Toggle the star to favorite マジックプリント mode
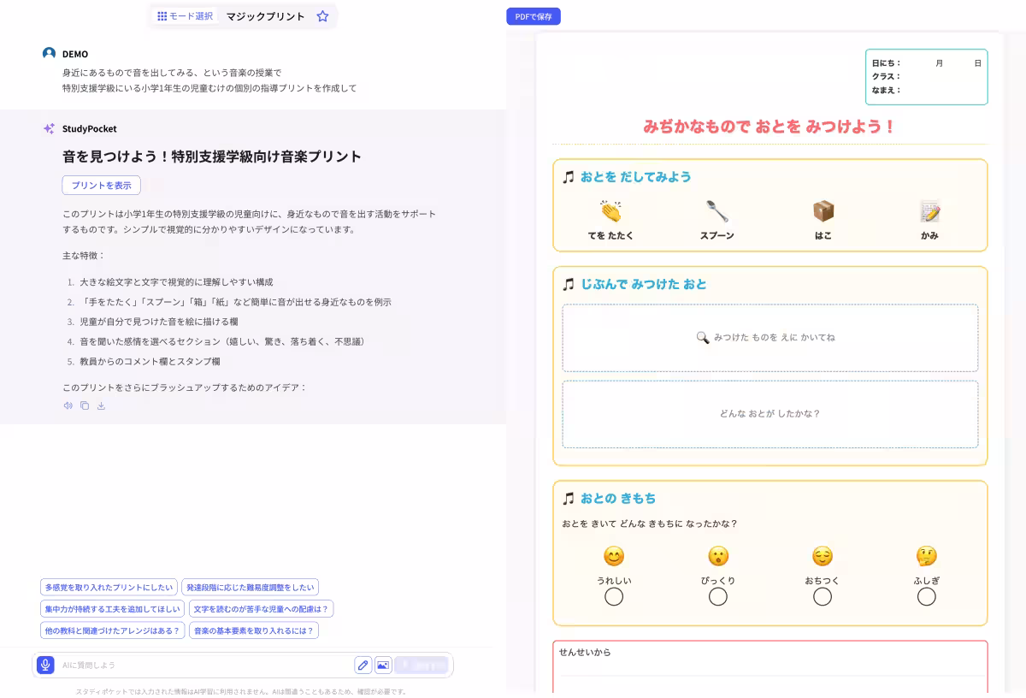 pyautogui.click(x=322, y=15)
